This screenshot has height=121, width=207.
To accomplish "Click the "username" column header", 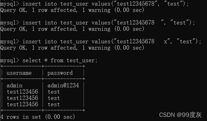I will tap(19, 73).
